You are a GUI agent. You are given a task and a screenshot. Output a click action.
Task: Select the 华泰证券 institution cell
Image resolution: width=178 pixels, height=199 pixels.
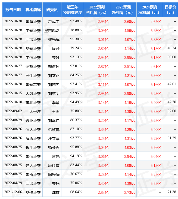click(33, 49)
